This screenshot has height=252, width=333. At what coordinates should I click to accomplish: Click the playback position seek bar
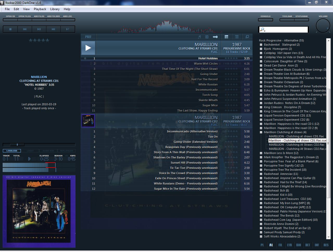pyautogui.click(x=39, y=145)
